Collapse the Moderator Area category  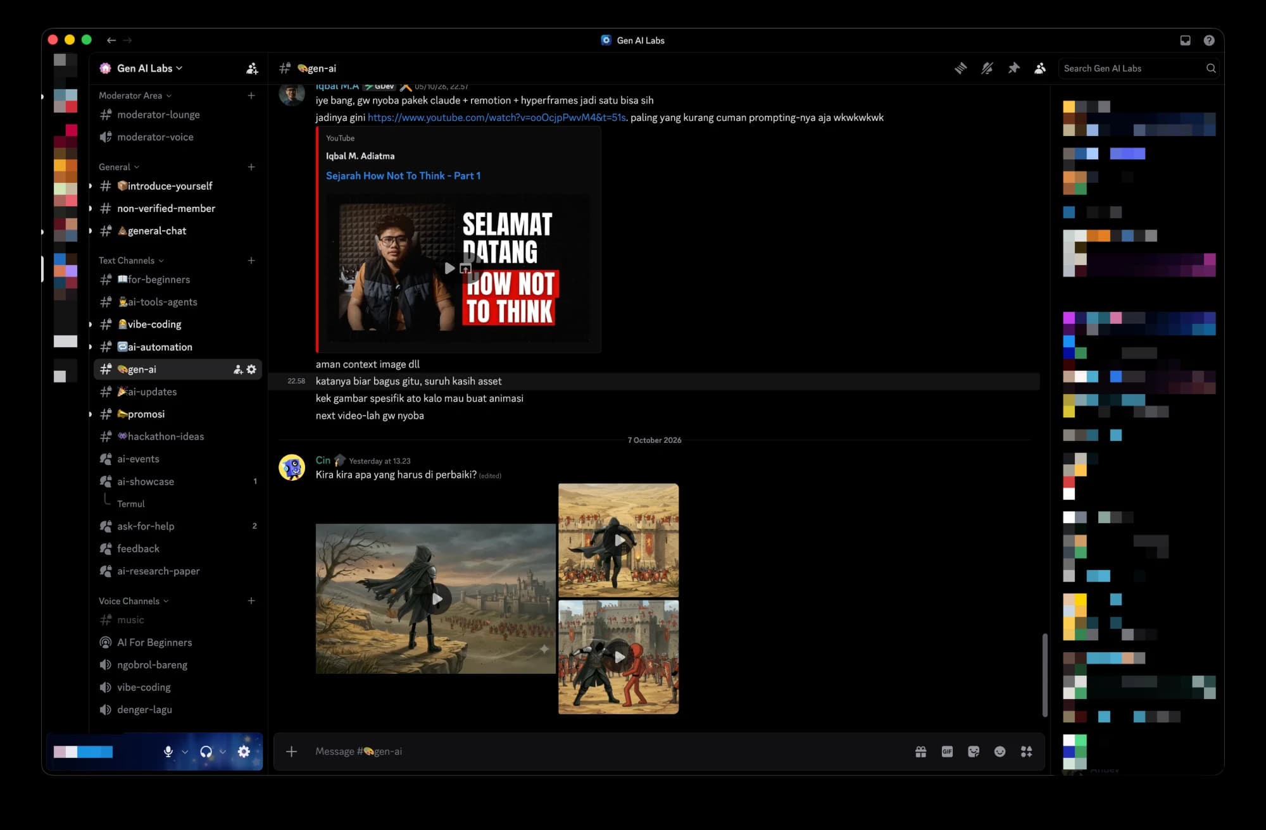[x=135, y=96]
